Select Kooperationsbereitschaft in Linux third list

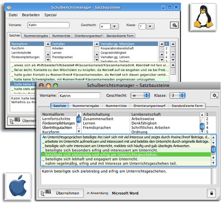point(129,48)
